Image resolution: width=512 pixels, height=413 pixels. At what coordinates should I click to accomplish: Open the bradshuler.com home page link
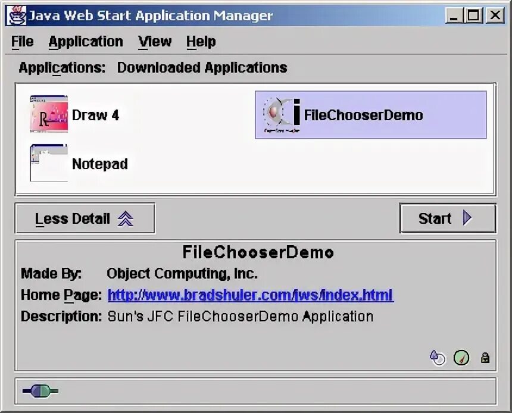(x=251, y=295)
